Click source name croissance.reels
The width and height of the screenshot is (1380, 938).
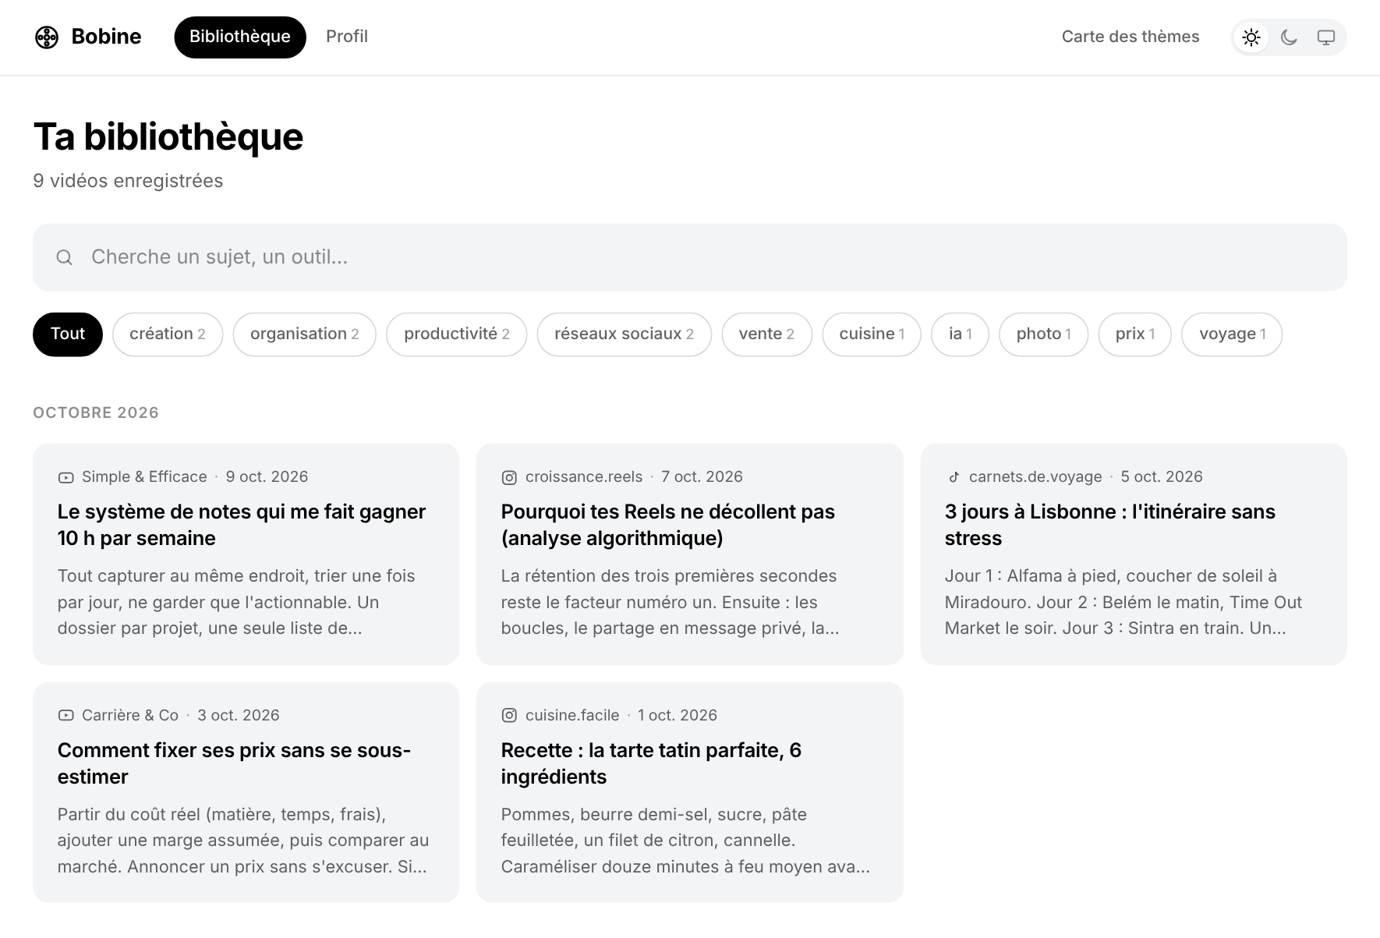coord(584,477)
